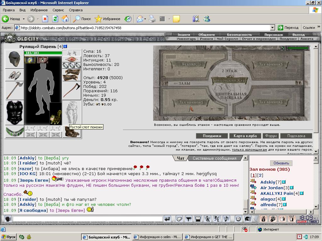
Task: Click the black chest armor slot
Action: click(x=14, y=113)
